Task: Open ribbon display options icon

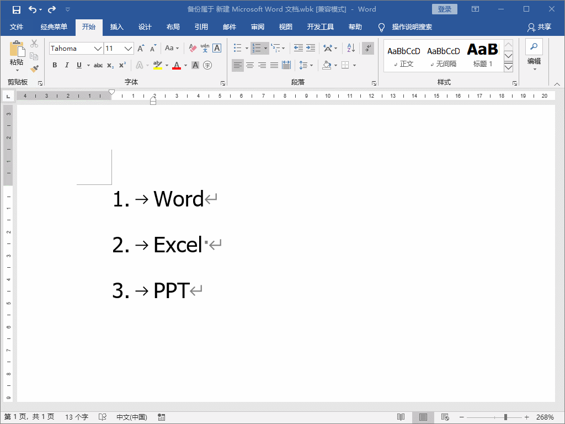Action: point(475,9)
